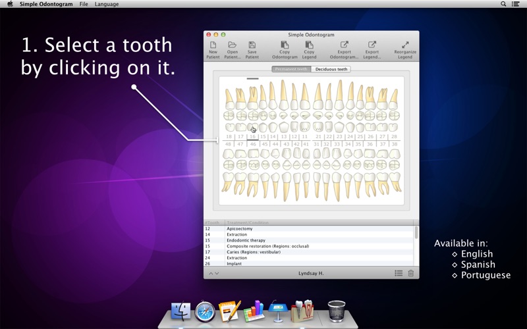Select the Permanent teeth segment
Viewport: 527px width, 329px height.
coord(291,69)
